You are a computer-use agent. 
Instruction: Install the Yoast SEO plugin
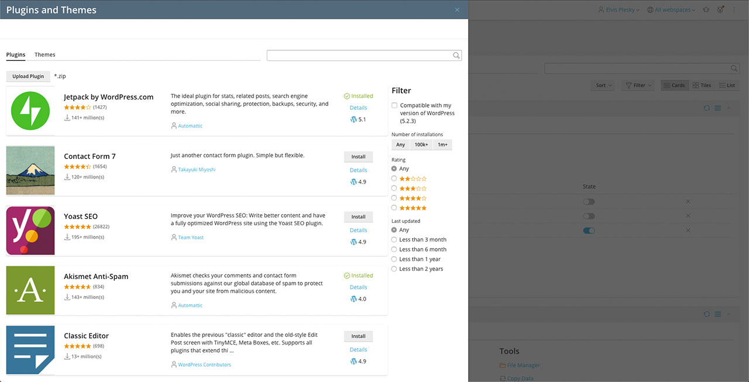click(359, 216)
